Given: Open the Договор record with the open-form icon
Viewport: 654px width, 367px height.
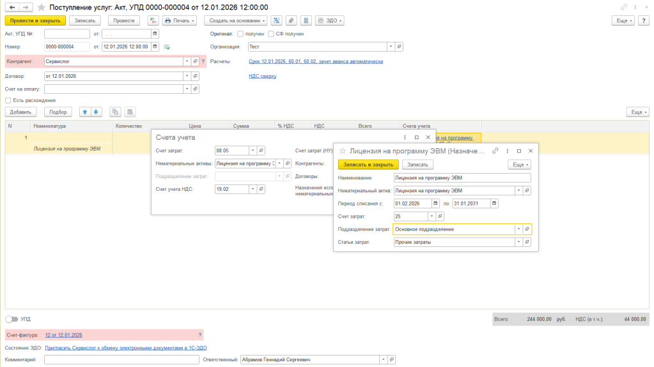Looking at the screenshot, I should pos(195,76).
